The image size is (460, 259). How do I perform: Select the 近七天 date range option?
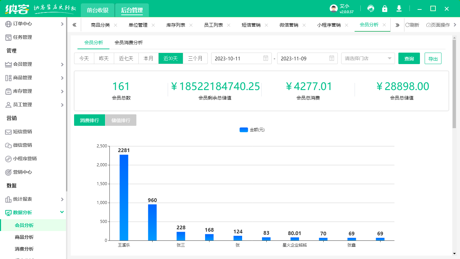click(126, 58)
